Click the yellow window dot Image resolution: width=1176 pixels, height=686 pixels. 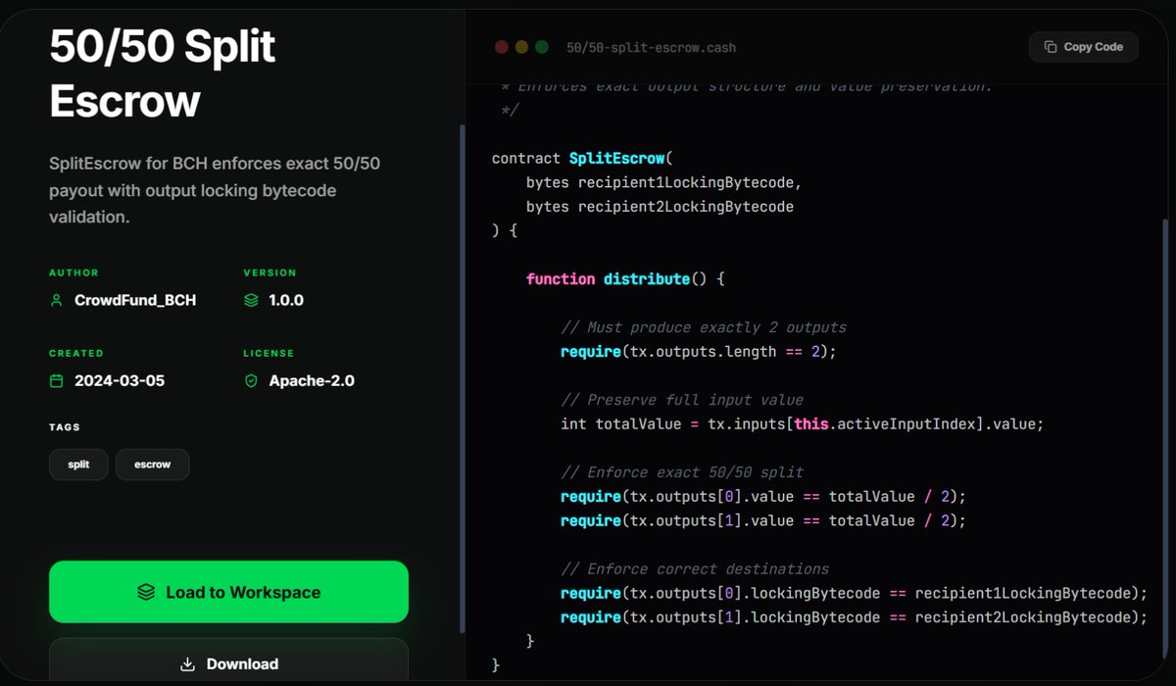521,47
